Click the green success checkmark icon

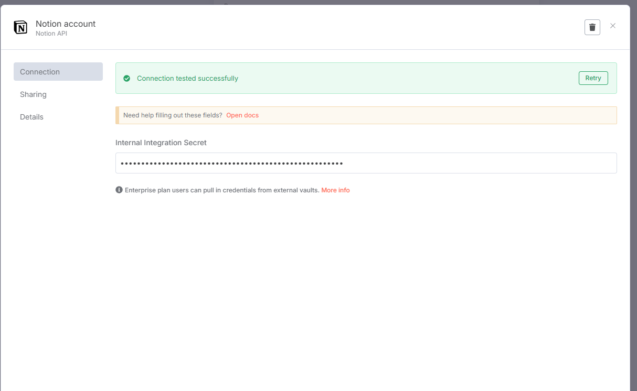coord(126,78)
